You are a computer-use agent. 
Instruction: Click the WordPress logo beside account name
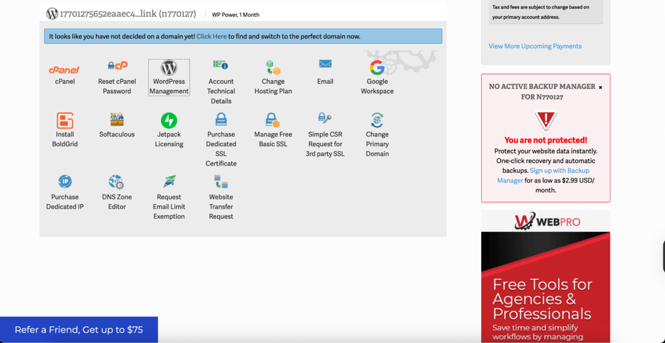point(52,14)
